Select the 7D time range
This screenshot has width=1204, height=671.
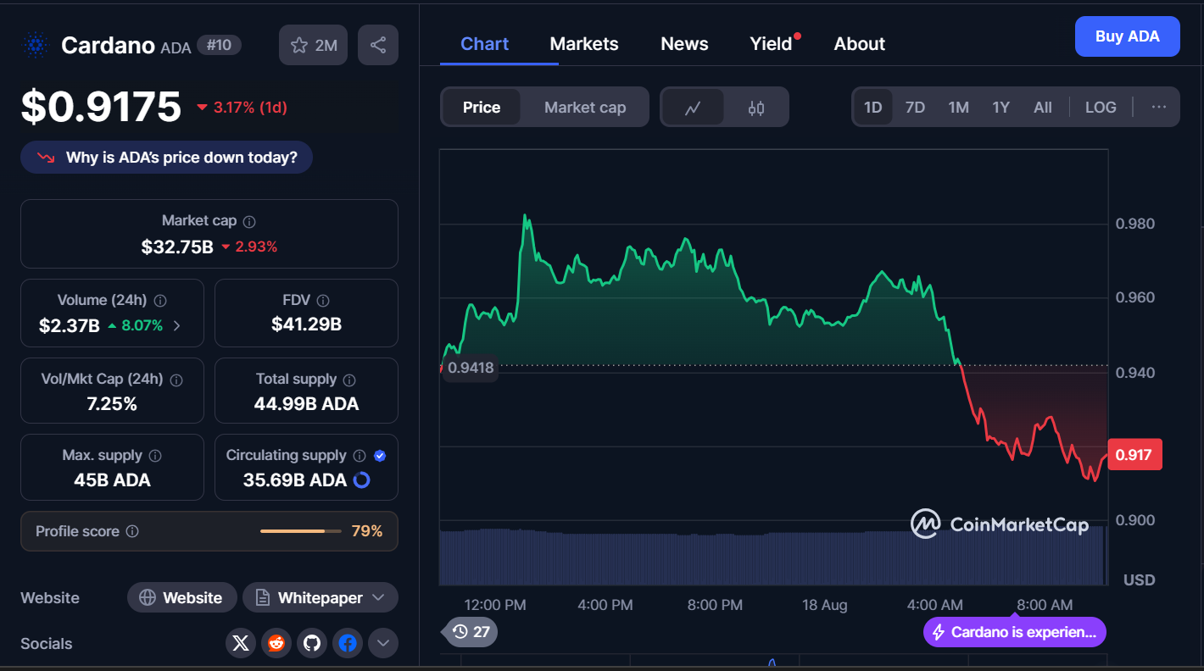click(x=915, y=108)
